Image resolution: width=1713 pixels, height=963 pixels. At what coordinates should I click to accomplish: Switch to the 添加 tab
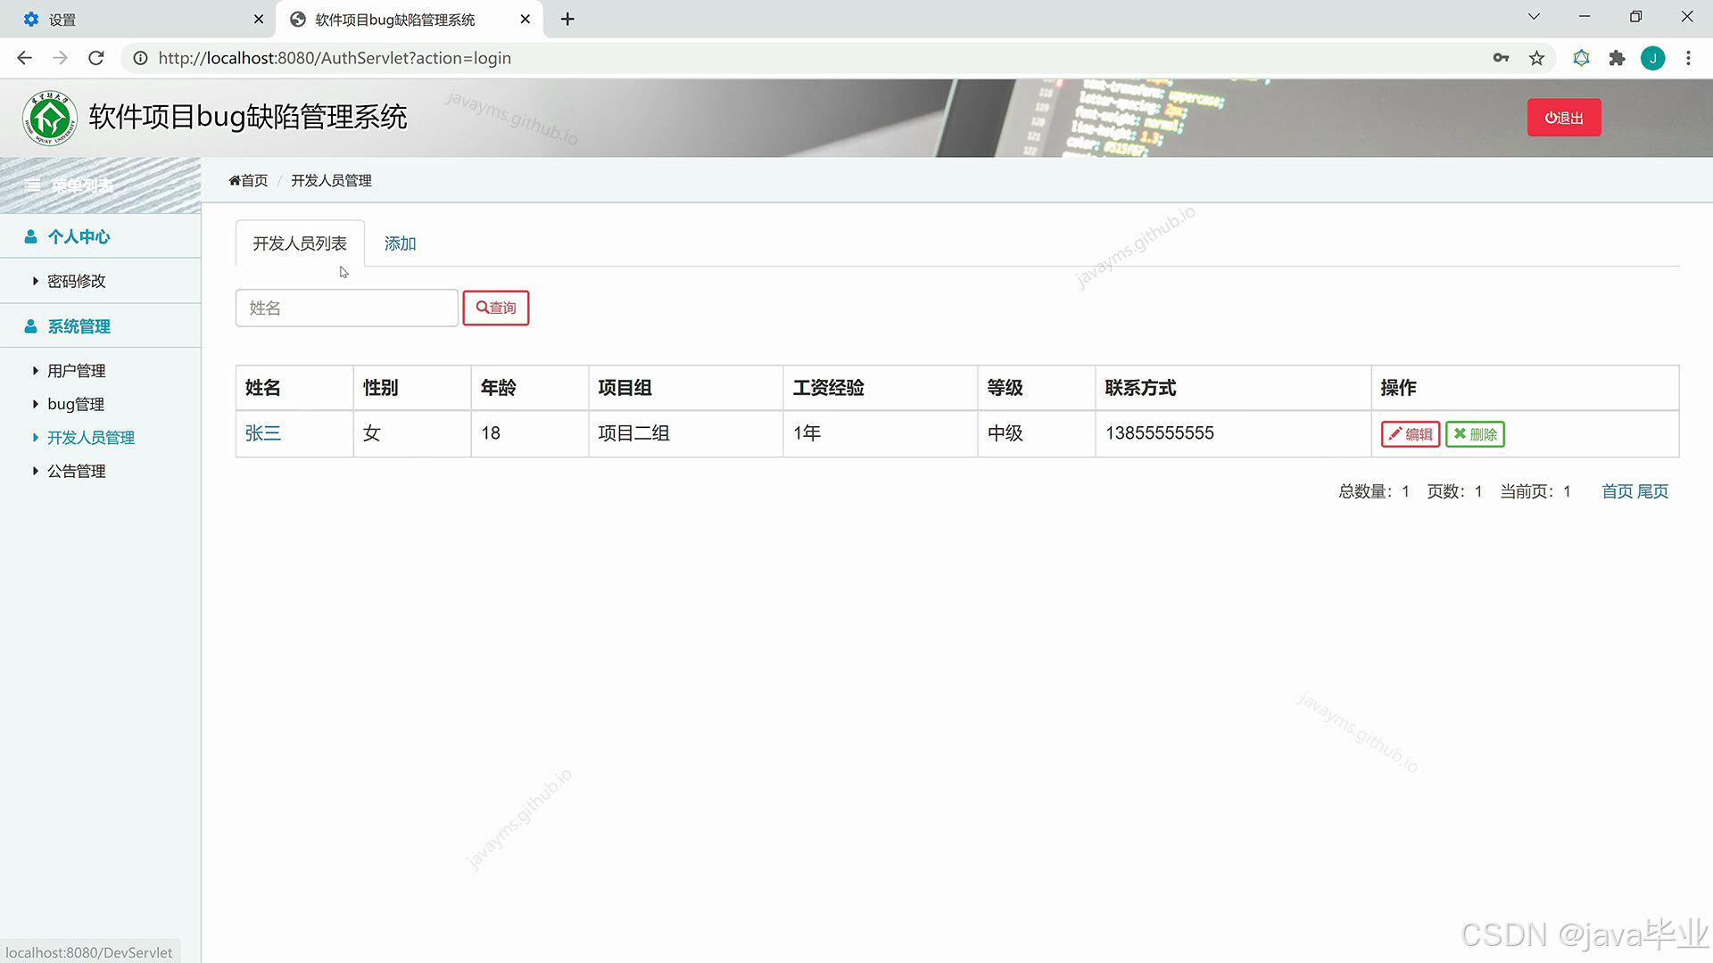tap(400, 243)
